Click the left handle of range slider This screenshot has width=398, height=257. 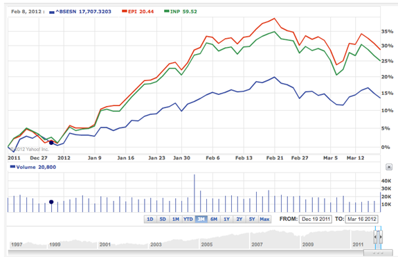pyautogui.click(x=375, y=237)
